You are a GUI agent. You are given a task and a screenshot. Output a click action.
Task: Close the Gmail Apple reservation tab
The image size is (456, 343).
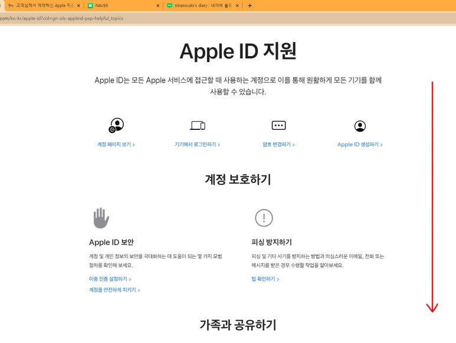[x=78, y=5]
